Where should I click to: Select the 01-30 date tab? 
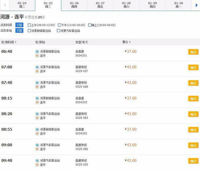click(x=179, y=5)
